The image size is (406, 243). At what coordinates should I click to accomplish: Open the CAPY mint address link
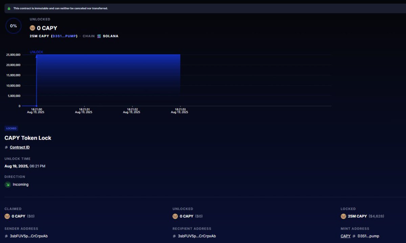click(x=345, y=236)
